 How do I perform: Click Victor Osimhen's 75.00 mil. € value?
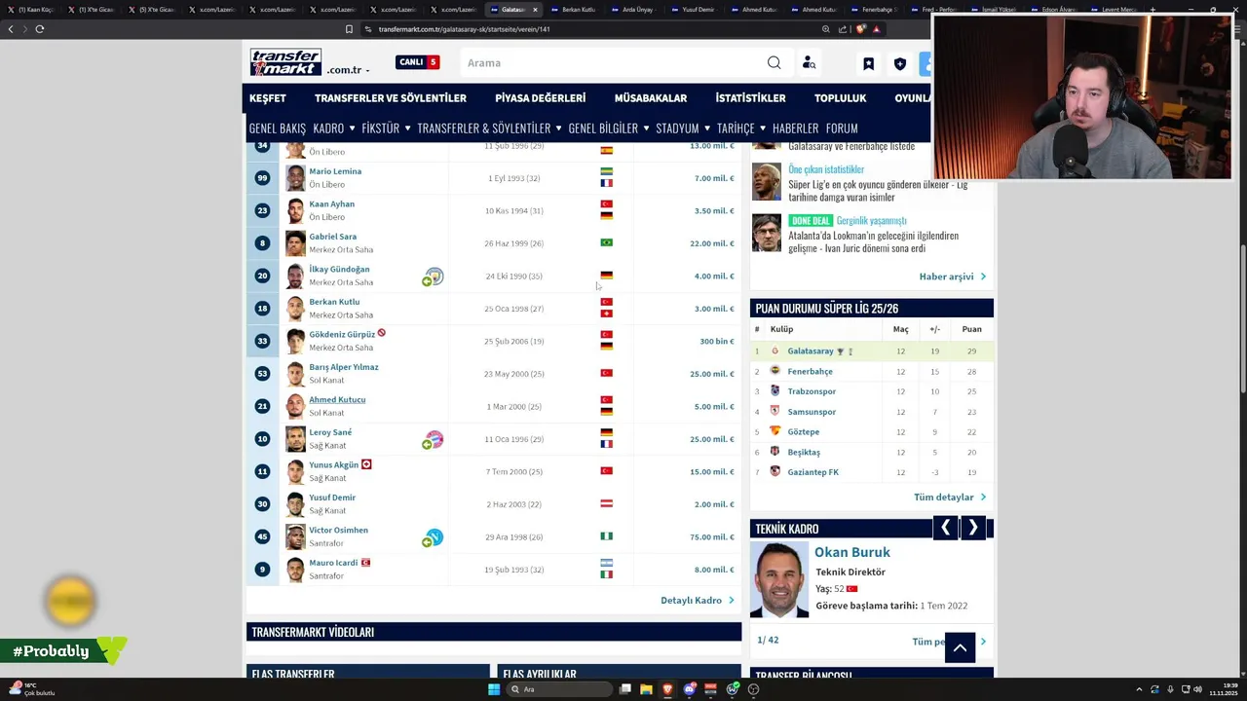[x=712, y=536]
